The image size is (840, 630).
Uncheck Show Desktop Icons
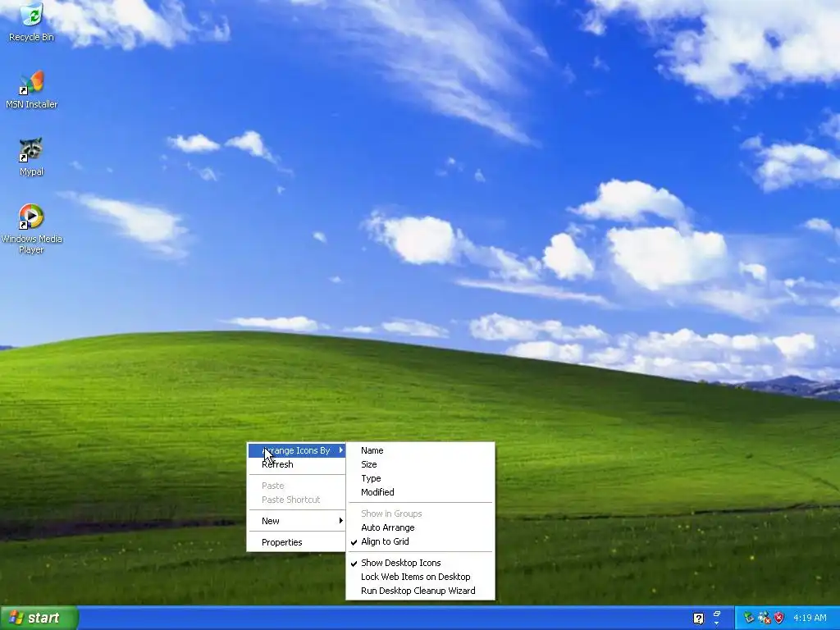[421, 563]
